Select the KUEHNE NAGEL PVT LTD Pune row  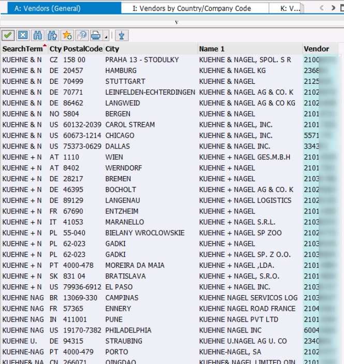[155, 319]
